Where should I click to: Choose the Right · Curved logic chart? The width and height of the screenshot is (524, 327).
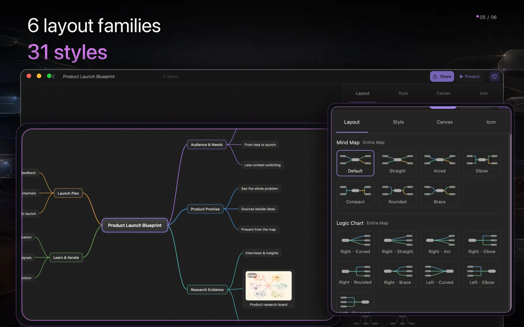[x=355, y=244]
